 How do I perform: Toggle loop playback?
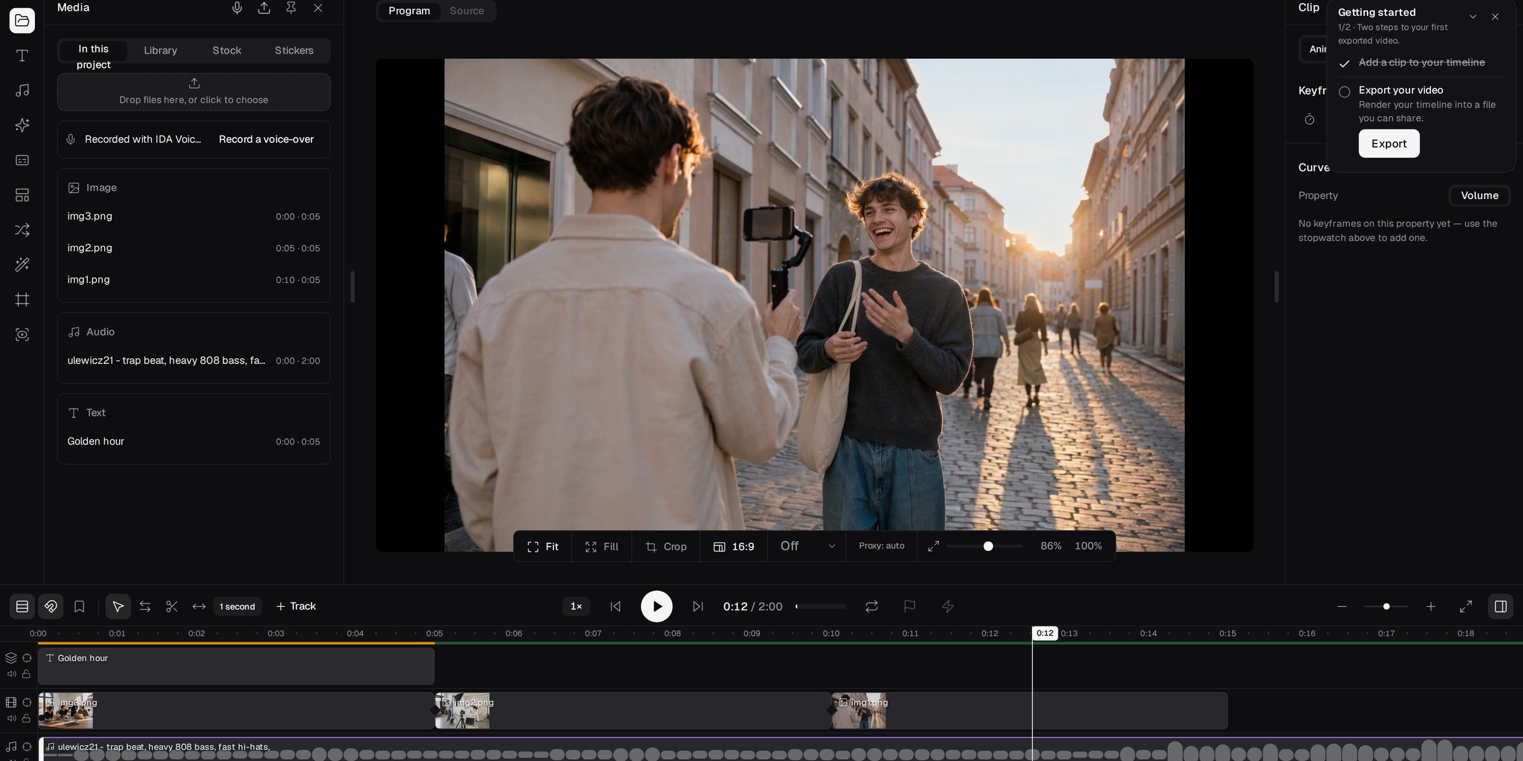click(x=872, y=607)
